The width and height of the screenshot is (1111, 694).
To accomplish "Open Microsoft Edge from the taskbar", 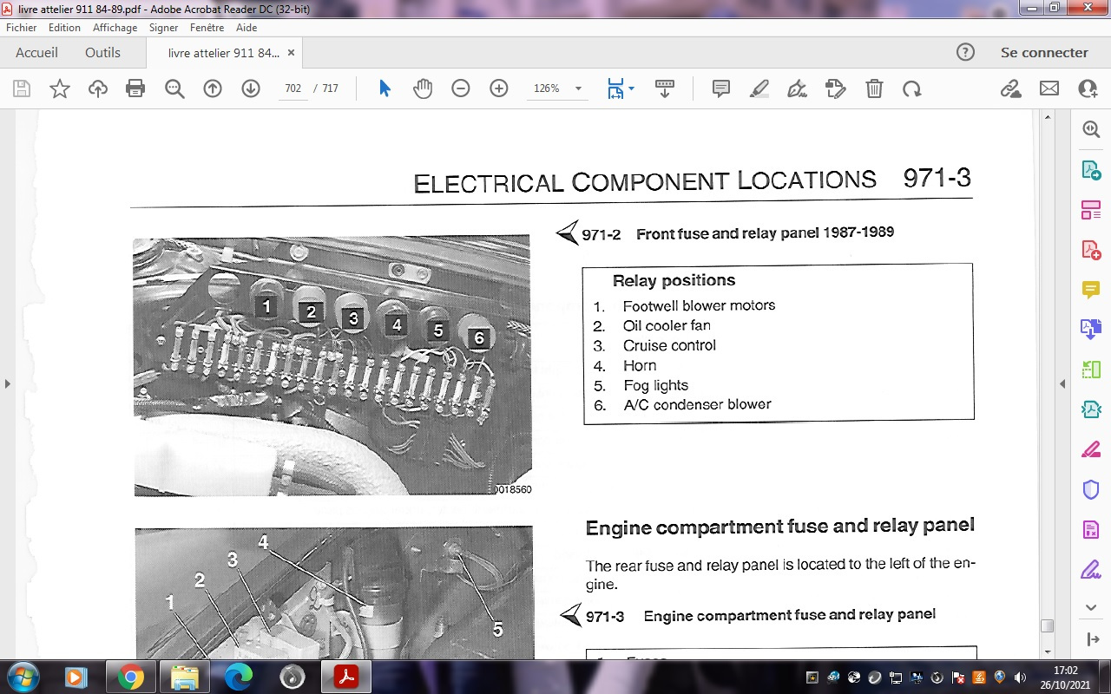I will click(239, 677).
